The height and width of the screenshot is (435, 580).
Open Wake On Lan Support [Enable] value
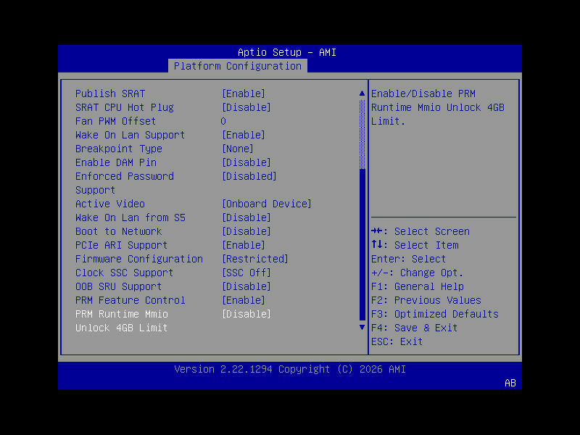pyautogui.click(x=244, y=135)
